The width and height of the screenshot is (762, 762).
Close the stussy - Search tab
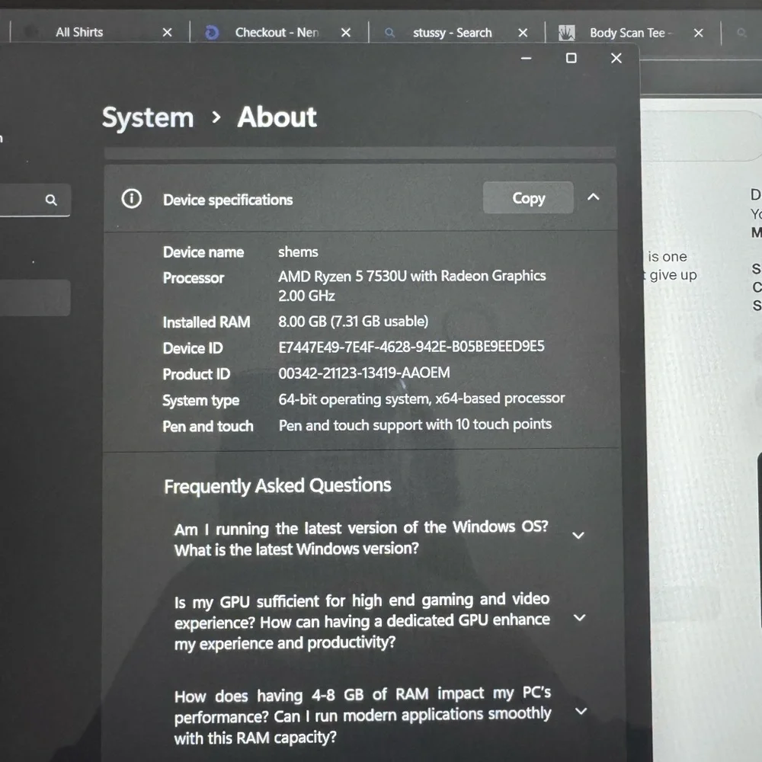pos(523,33)
